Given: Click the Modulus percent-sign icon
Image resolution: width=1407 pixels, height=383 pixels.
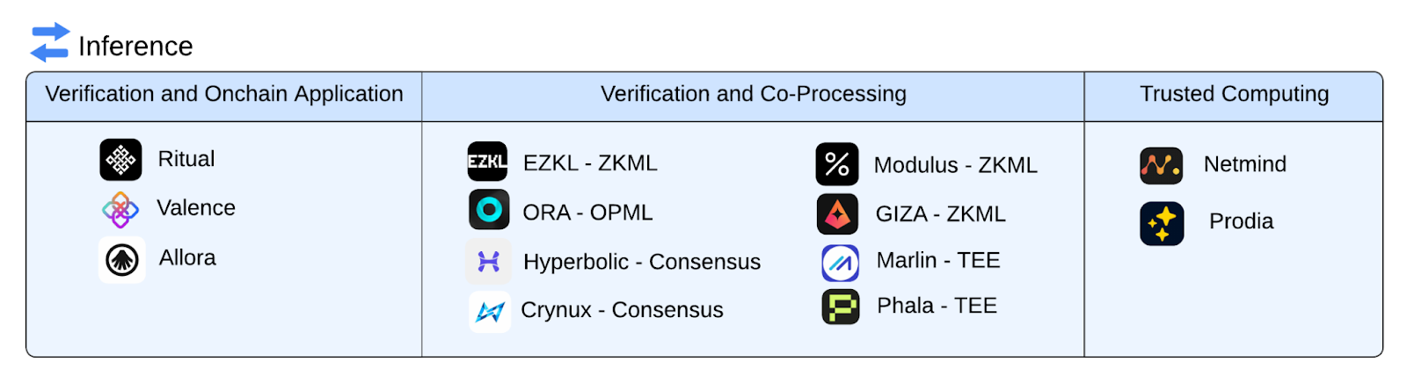Looking at the screenshot, I should click(836, 164).
